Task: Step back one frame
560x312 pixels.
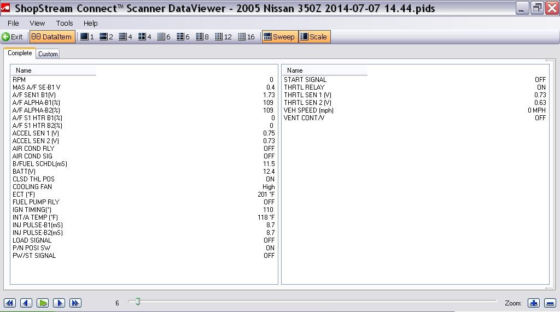Action: click(x=26, y=303)
